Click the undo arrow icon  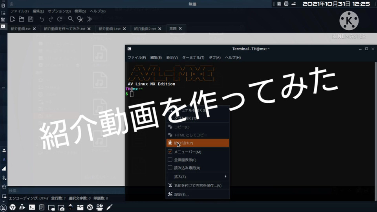pos(42,19)
